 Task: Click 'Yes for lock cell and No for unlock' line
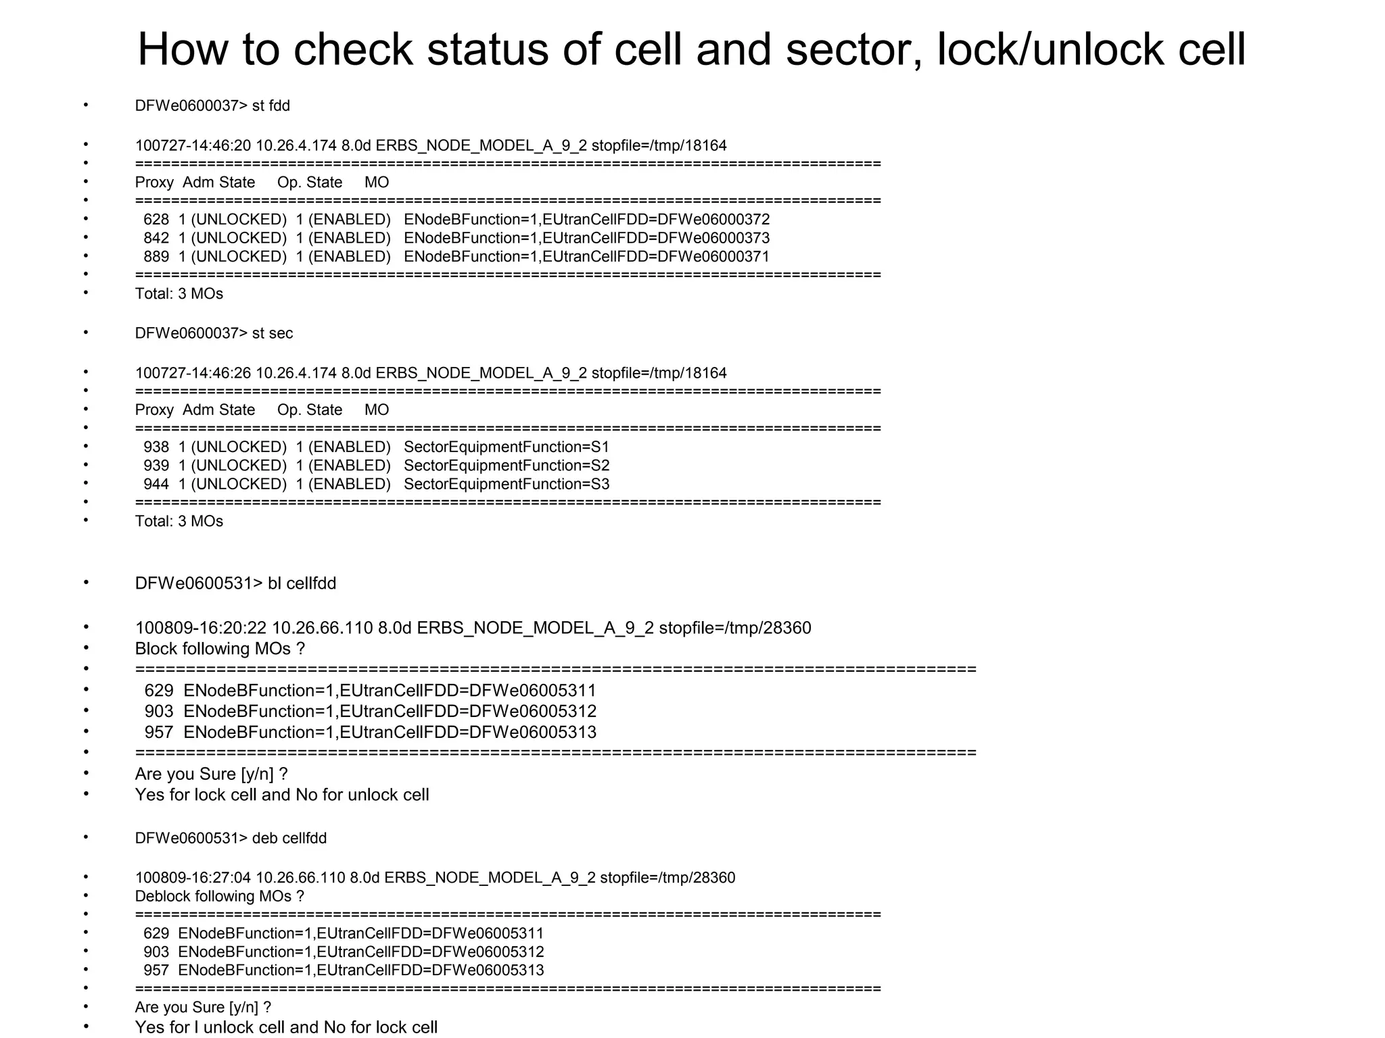tap(282, 795)
